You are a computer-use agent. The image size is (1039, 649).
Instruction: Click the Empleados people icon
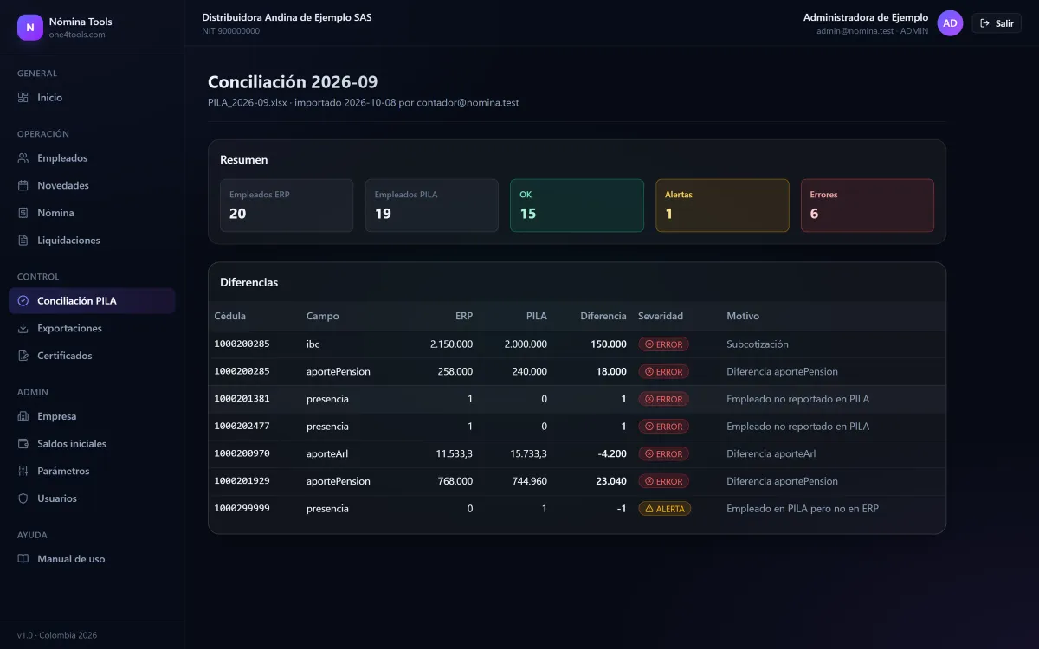(23, 158)
